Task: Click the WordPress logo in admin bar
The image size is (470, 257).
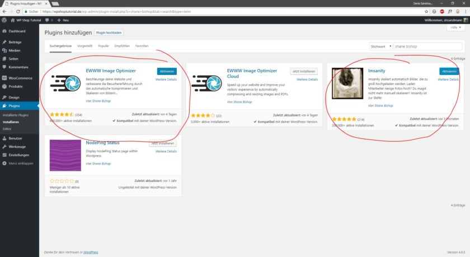Action: point(4,20)
